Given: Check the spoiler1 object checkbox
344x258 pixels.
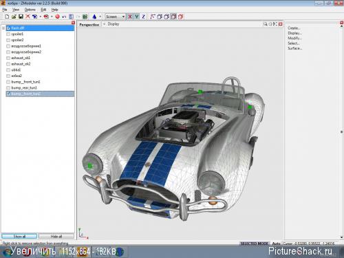Looking at the screenshot, I should (8, 34).
